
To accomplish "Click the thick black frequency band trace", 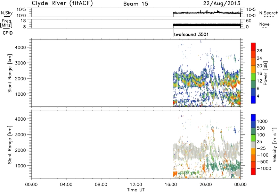I will pos(207,25).
